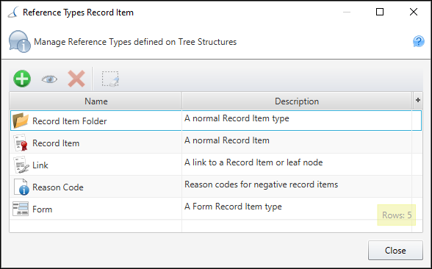Click the eye View icon in toolbar

[49, 79]
